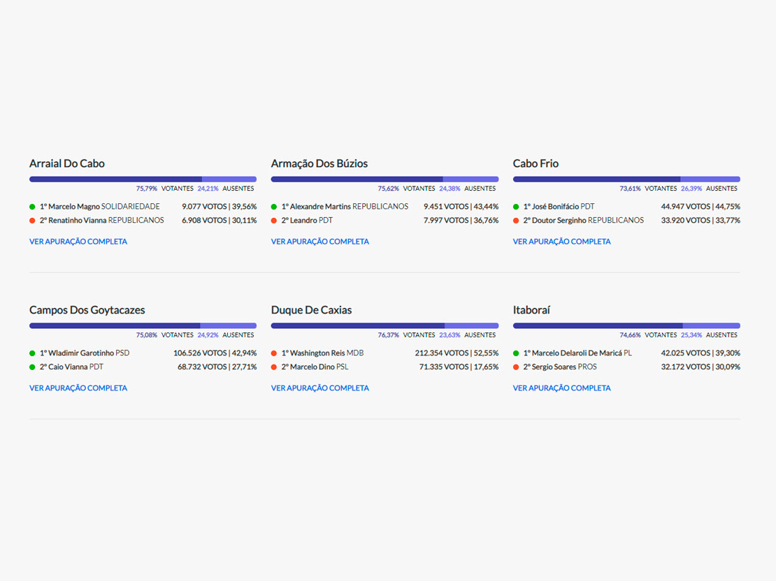Click red dot beside Washington Reis

(x=273, y=353)
